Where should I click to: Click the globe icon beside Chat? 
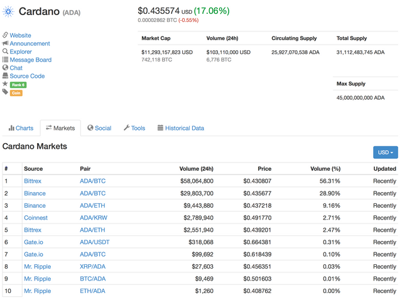[5, 68]
